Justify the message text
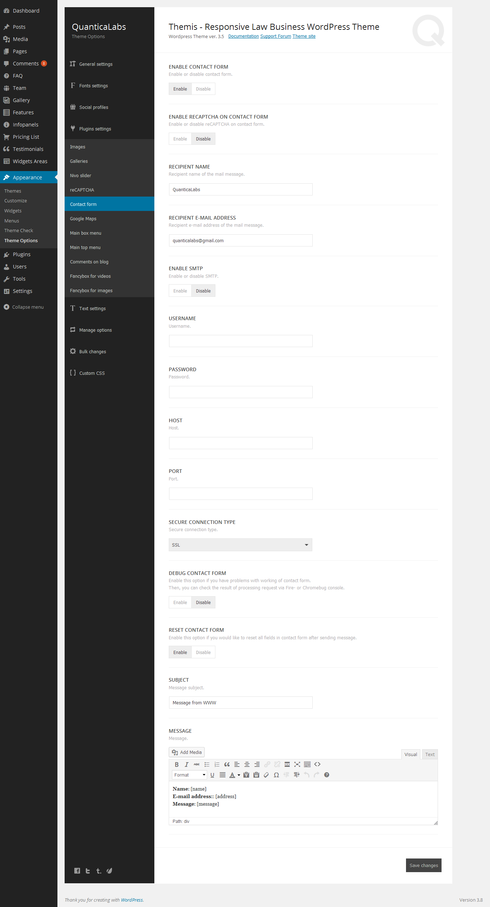Image resolution: width=490 pixels, height=907 pixels. (x=223, y=775)
